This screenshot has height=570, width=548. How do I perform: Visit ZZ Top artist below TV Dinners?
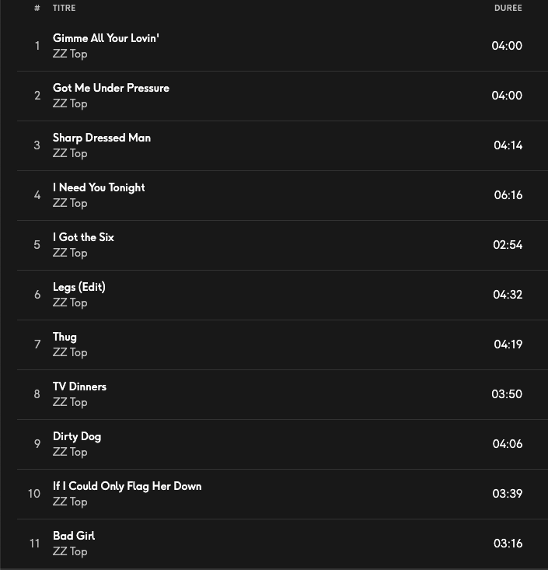[x=70, y=402]
